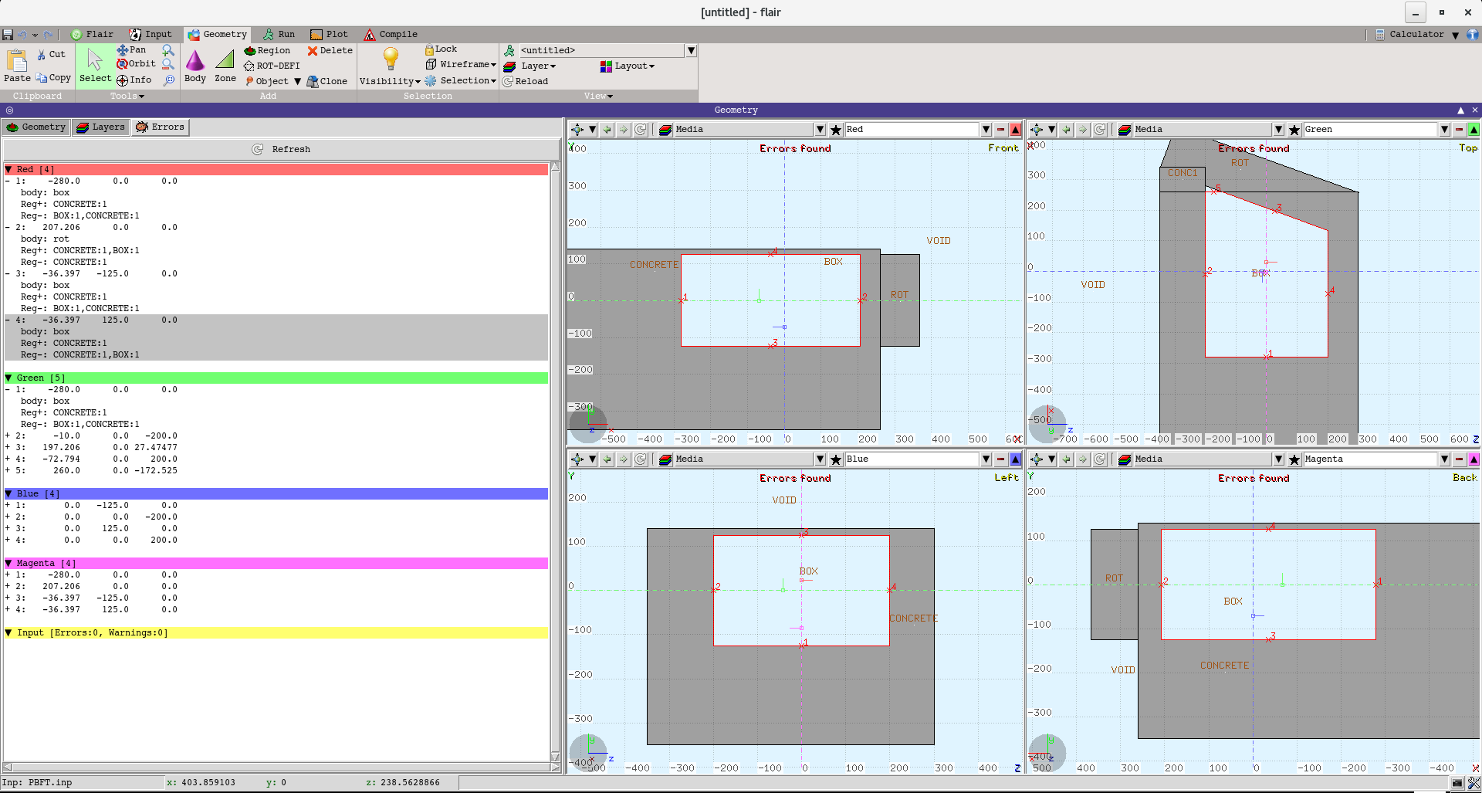
Task: Open the Layers panel tab
Action: point(101,127)
